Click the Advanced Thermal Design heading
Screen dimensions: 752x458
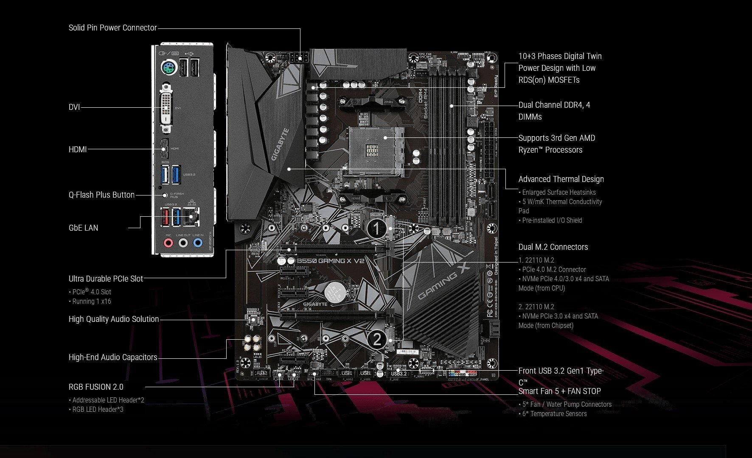(x=561, y=179)
